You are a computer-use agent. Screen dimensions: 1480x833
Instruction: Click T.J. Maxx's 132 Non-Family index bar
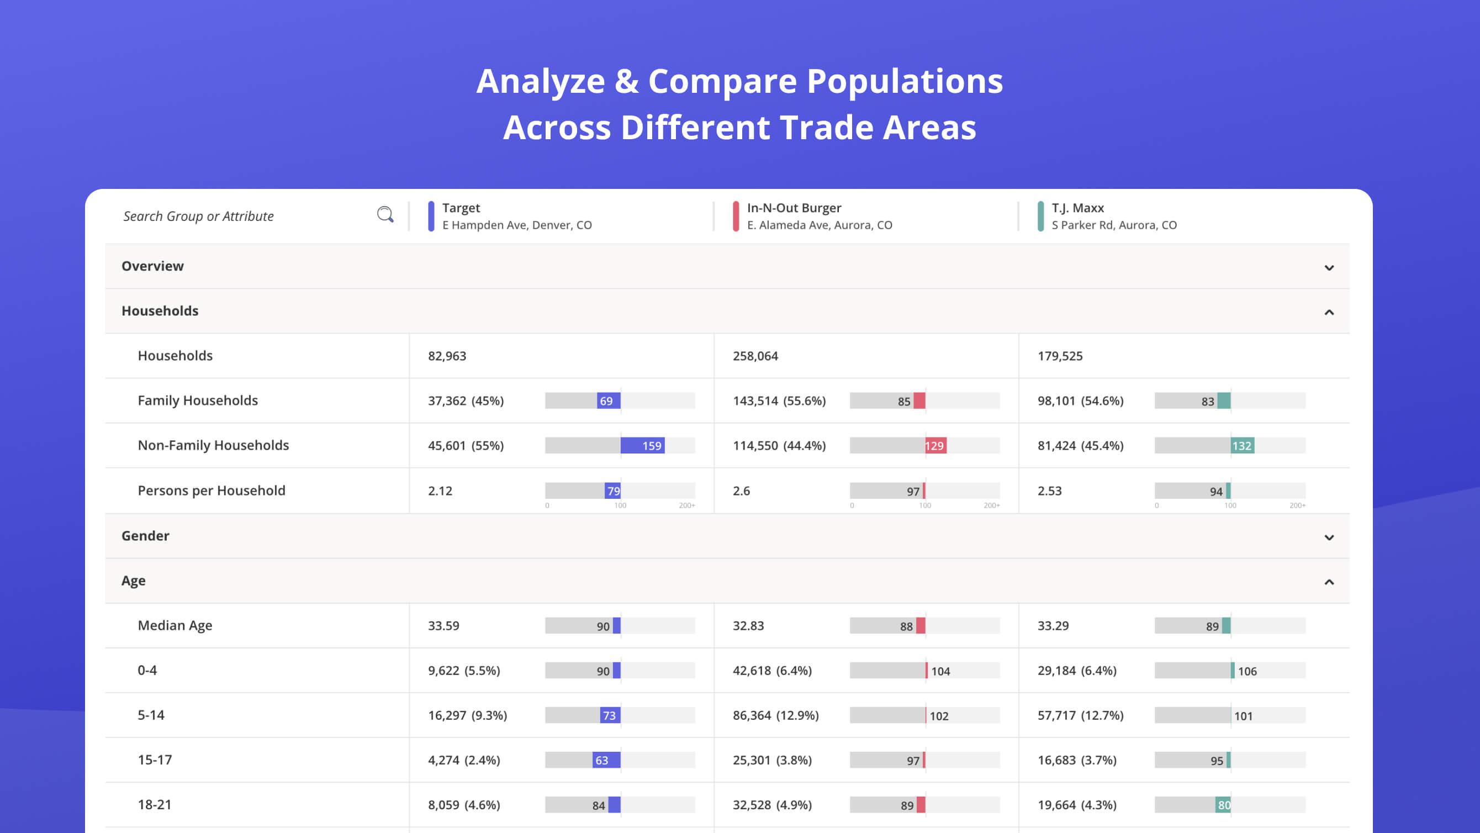[1241, 446]
